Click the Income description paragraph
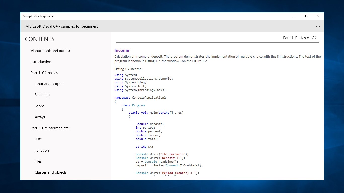Image resolution: width=344 pixels, height=193 pixels. tap(218, 59)
